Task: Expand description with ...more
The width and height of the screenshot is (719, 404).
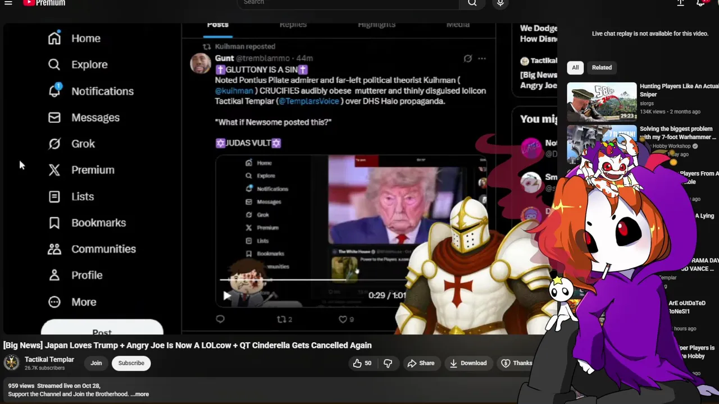Action: (140, 394)
